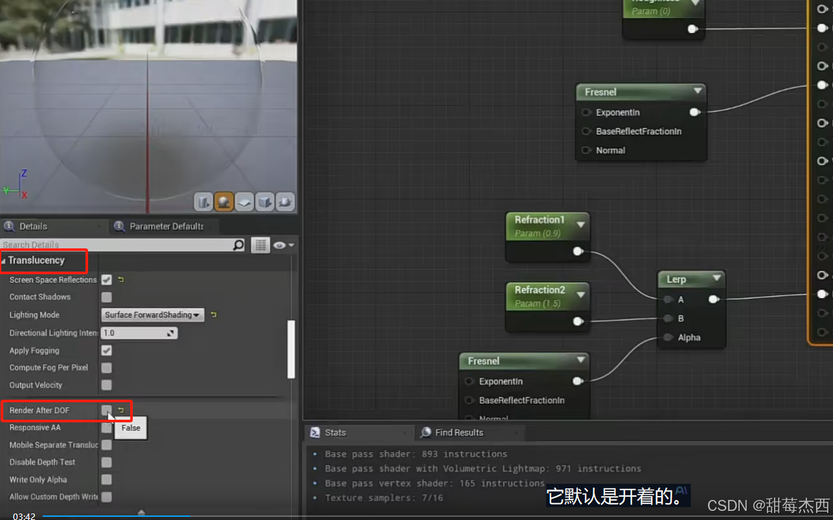This screenshot has height=520, width=833.
Task: Select the Lerp node by its title
Action: 676,279
